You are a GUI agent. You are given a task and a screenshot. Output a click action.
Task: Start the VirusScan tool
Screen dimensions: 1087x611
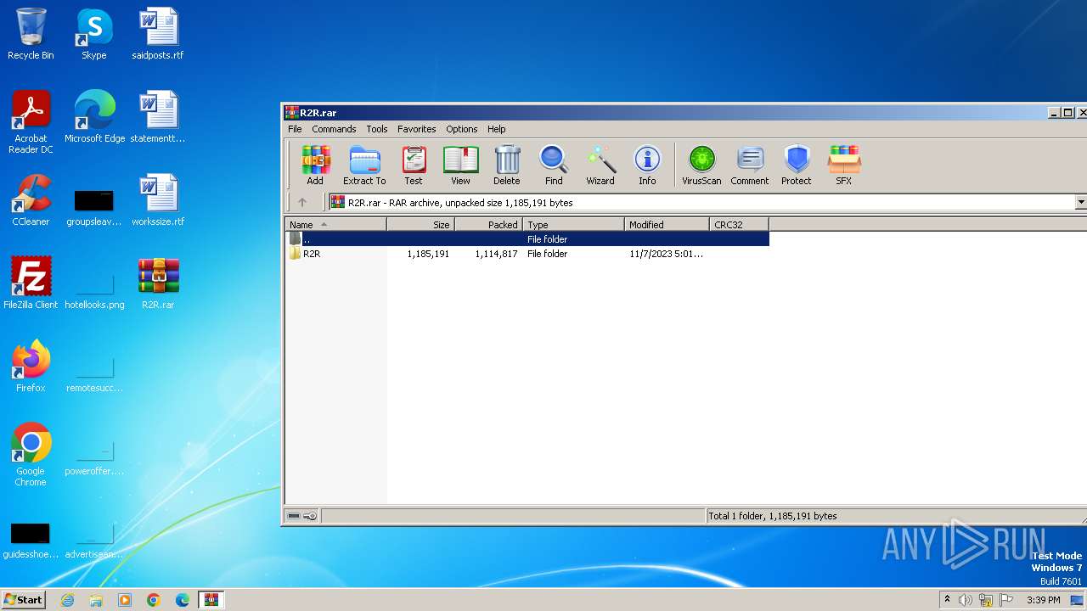click(701, 165)
